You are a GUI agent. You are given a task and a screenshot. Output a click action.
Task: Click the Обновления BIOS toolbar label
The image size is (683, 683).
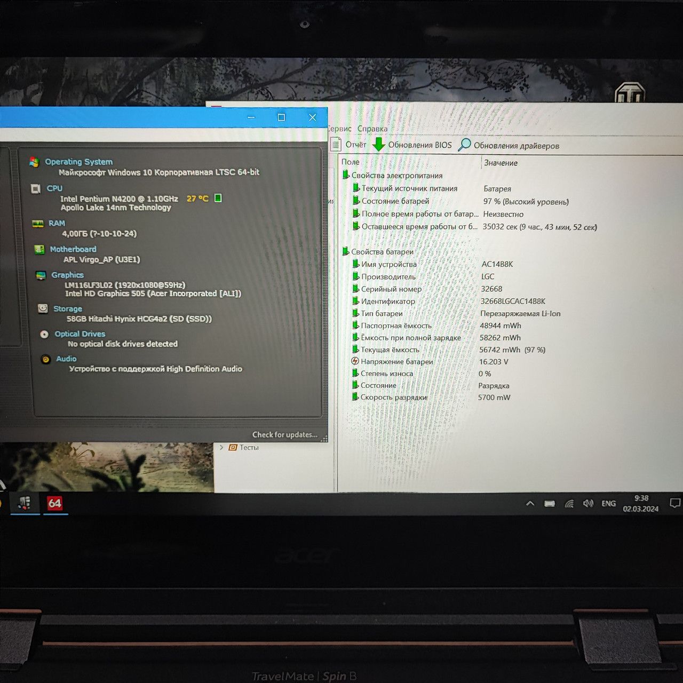(x=420, y=145)
